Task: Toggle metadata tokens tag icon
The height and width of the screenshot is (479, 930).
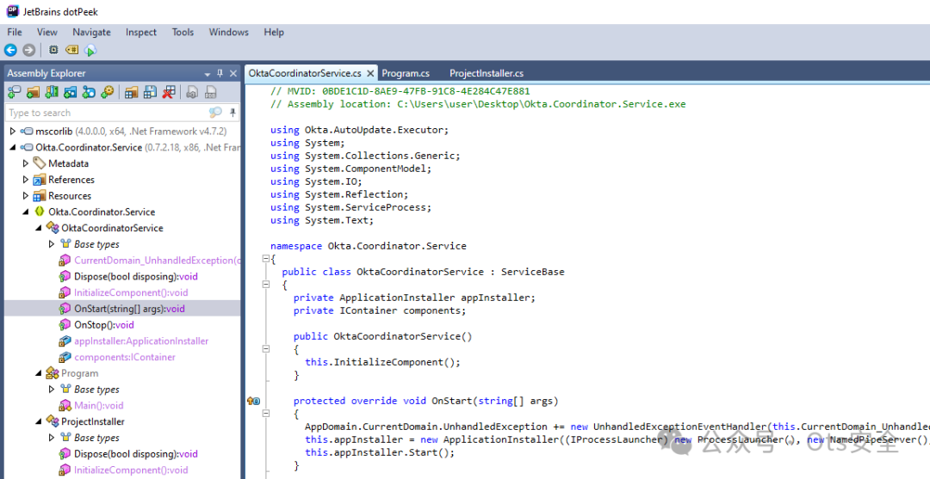Action: (x=71, y=51)
